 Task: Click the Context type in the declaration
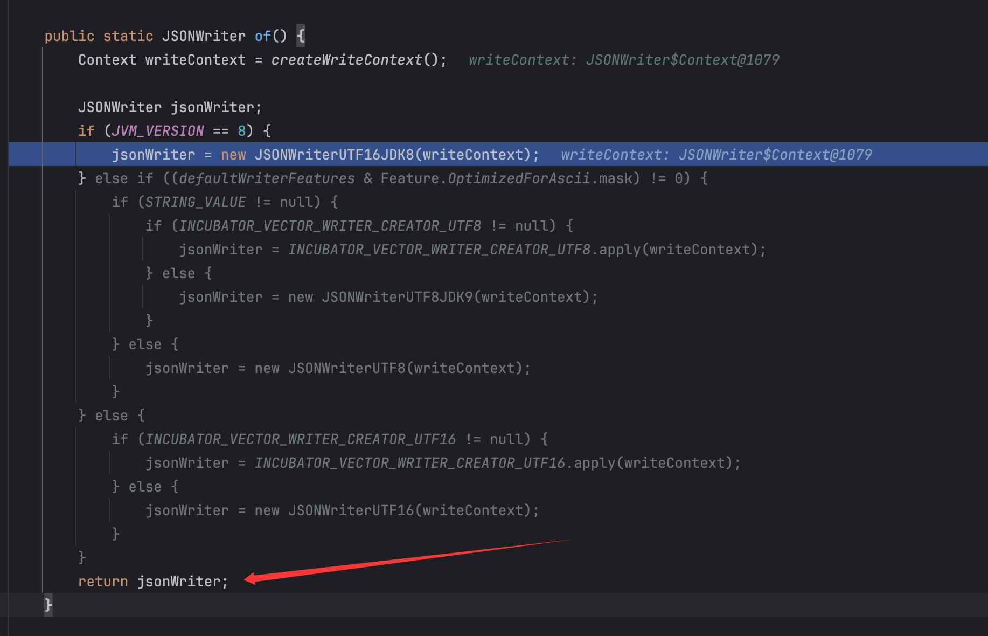(x=107, y=60)
